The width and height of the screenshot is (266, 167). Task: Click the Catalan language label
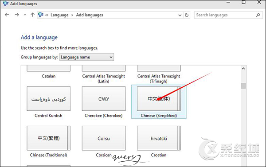(48, 76)
